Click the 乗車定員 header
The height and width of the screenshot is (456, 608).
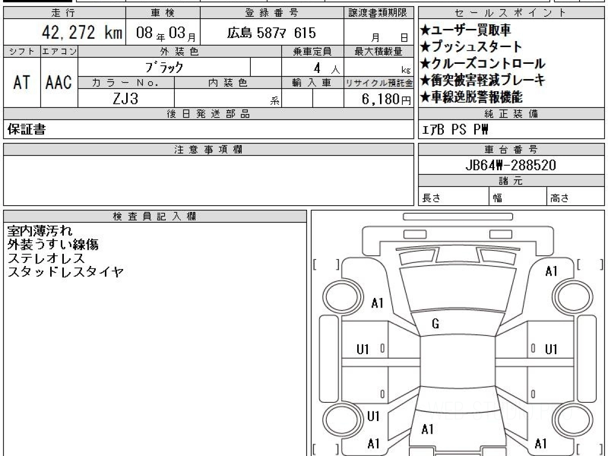[x=313, y=51]
